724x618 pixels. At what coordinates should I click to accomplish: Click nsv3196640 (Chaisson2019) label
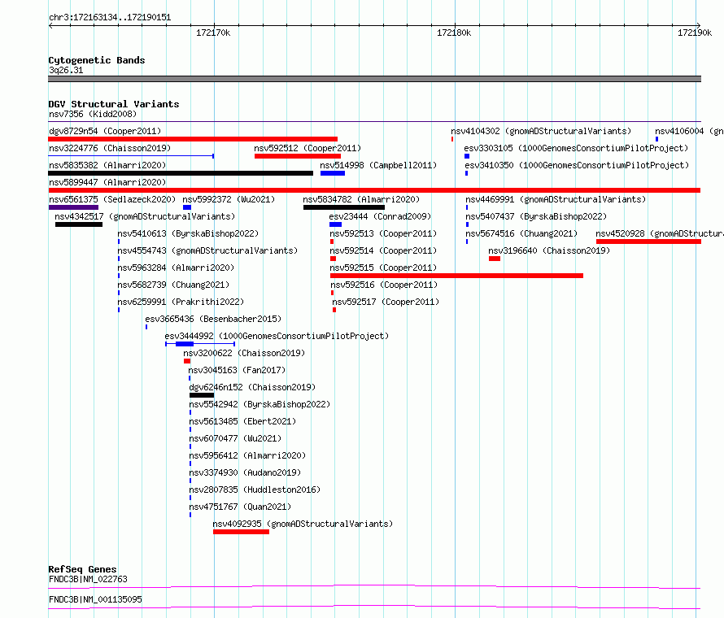[x=549, y=250]
